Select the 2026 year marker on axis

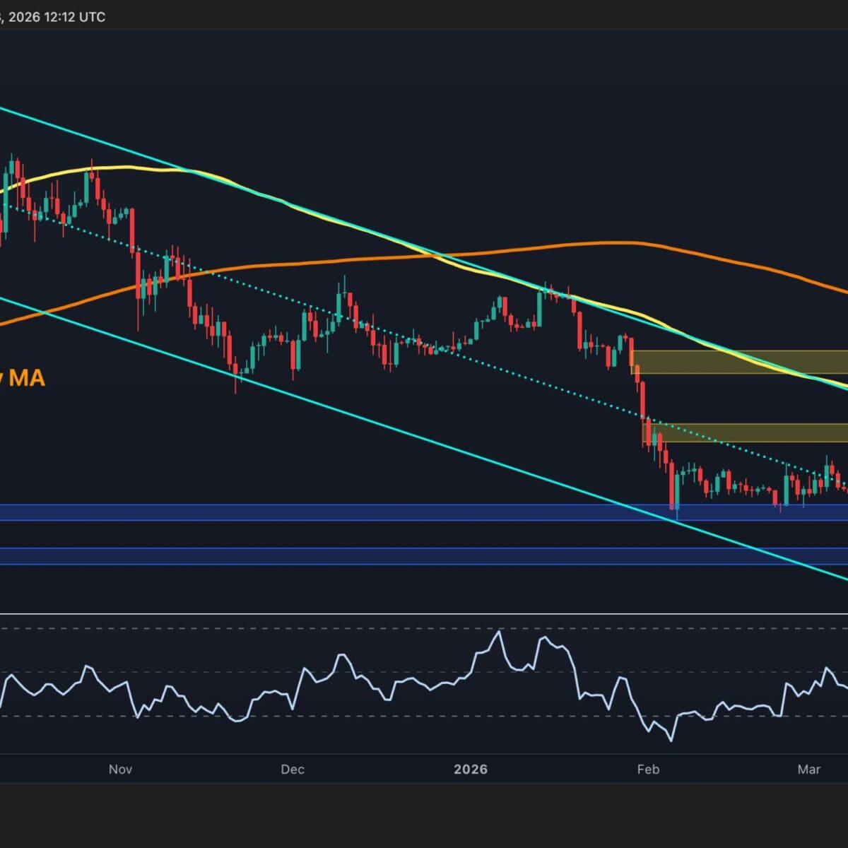[471, 769]
